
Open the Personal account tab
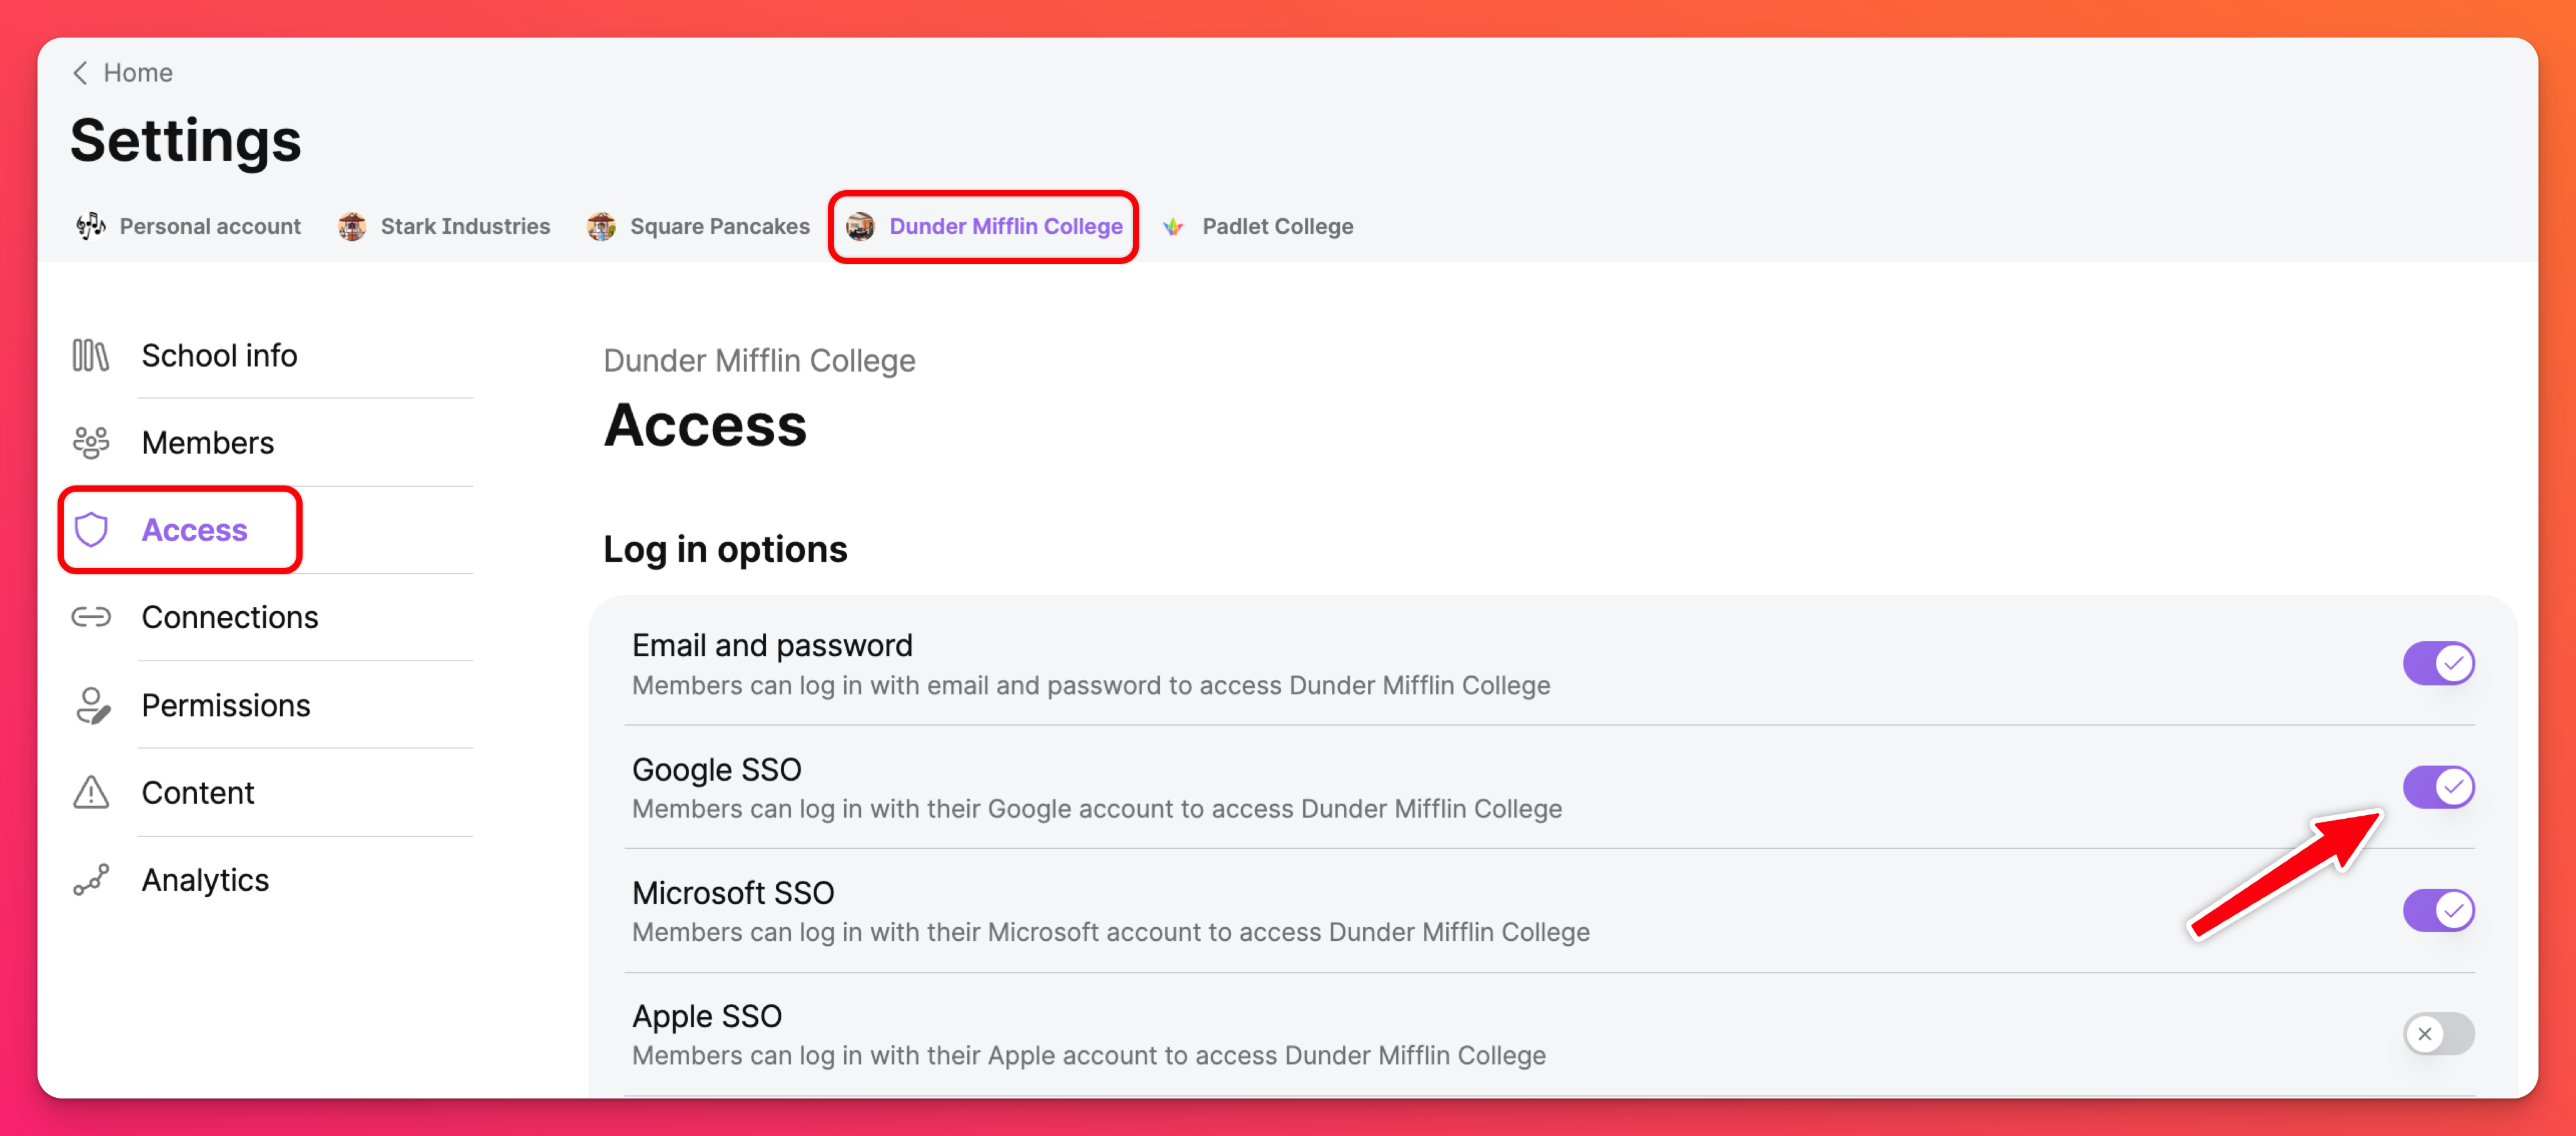(209, 226)
